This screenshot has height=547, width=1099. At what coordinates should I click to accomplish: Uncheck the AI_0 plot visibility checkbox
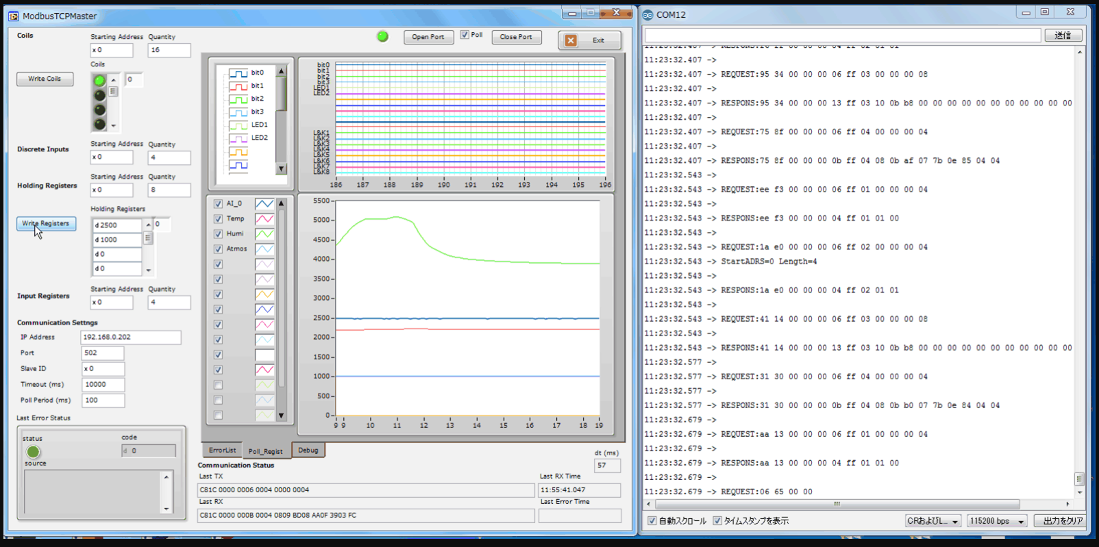click(x=218, y=204)
